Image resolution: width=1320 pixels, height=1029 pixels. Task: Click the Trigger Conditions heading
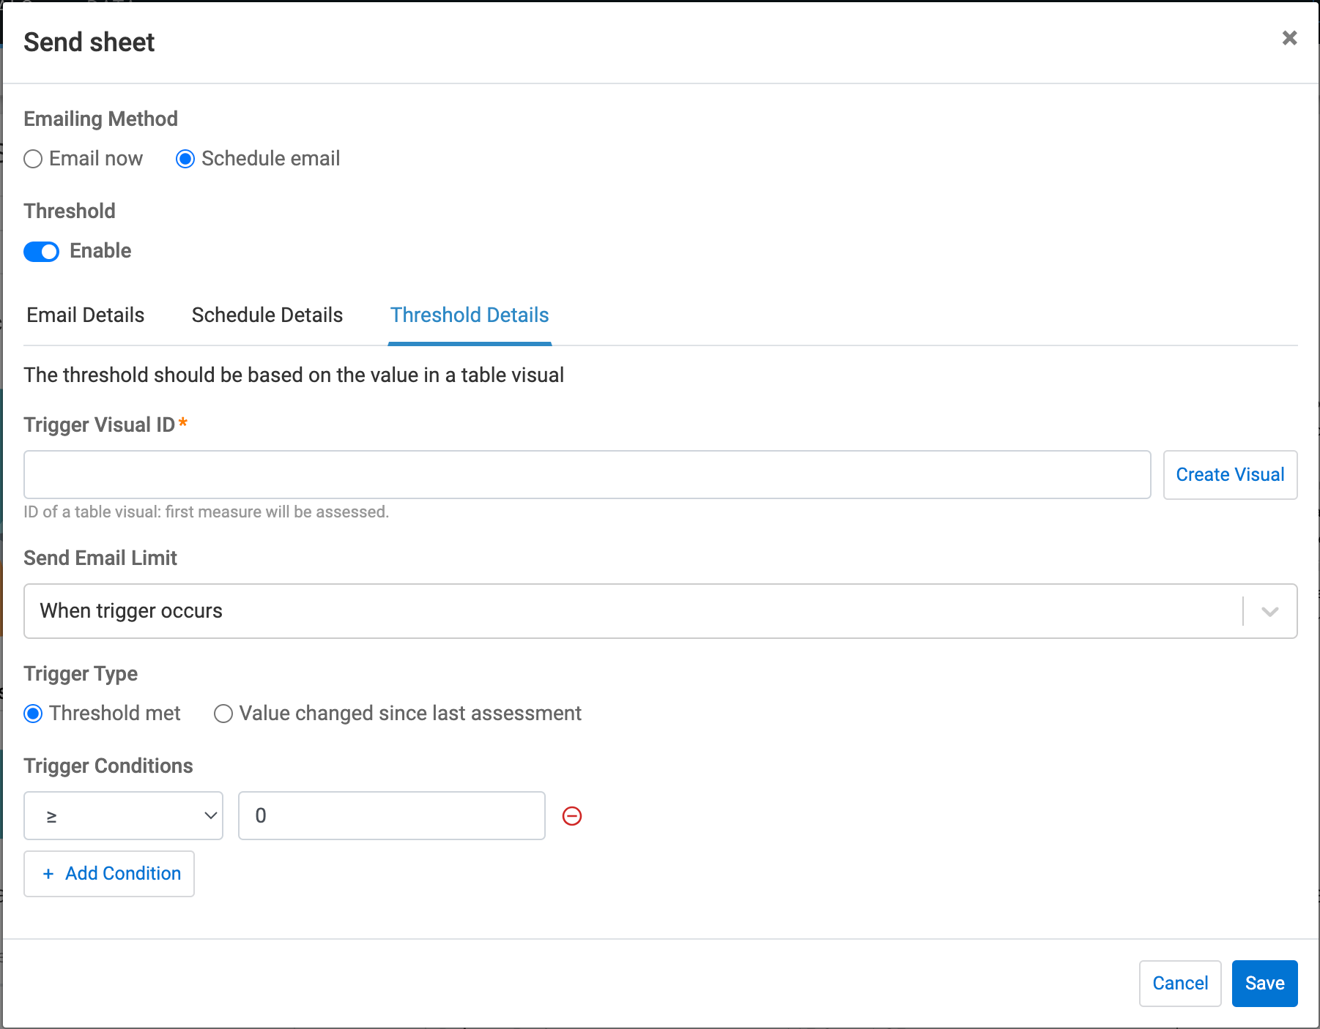pos(108,766)
